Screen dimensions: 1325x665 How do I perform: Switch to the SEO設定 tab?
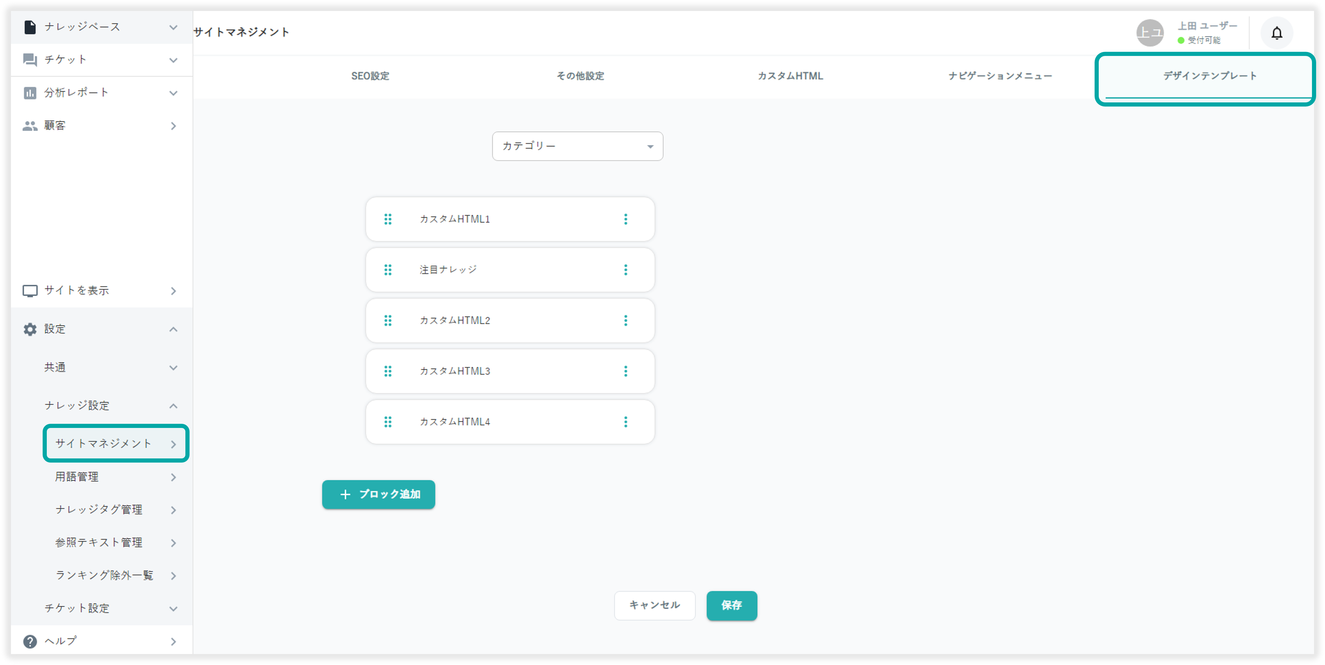370,76
